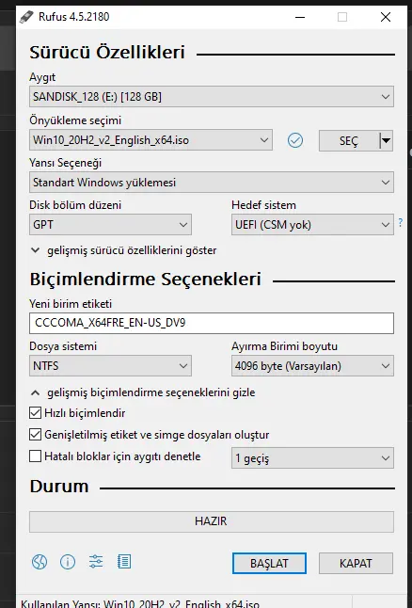The height and width of the screenshot is (608, 412).
Task: Click the HAZIR status progress bar
Action: (212, 521)
